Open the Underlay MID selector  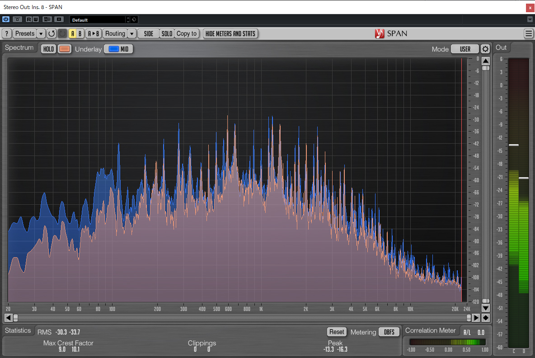[x=118, y=49]
